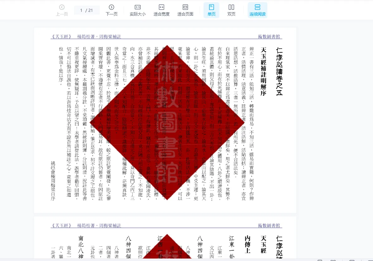Set zoom to actual size (实际大小)
373x261 pixels.
tap(138, 10)
